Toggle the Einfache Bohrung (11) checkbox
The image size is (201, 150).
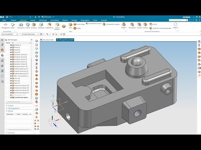(x=11, y=69)
